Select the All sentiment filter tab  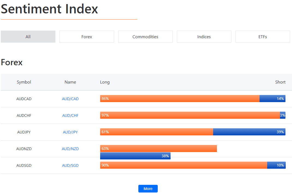click(x=28, y=36)
